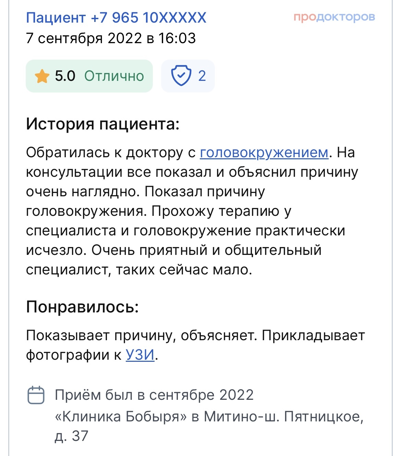
Task: Click the blue shield verification icon
Action: click(x=181, y=76)
